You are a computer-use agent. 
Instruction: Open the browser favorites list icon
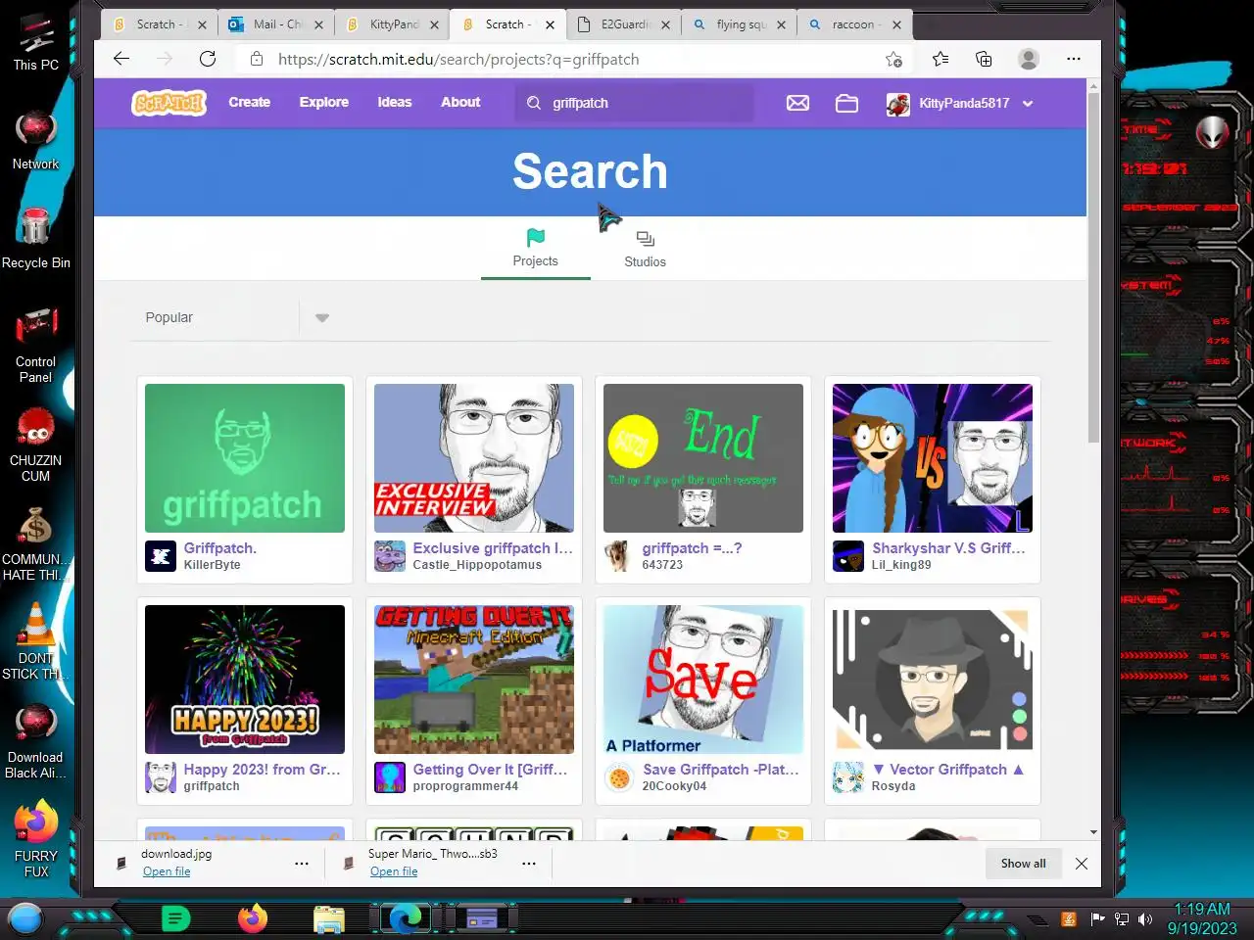point(940,59)
